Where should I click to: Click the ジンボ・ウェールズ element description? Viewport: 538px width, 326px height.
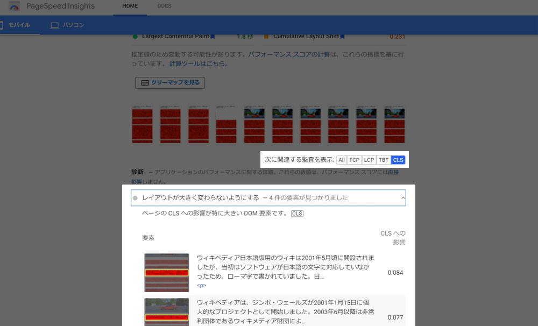point(286,311)
